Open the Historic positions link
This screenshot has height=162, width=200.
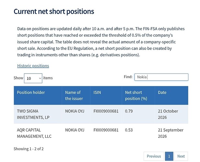33,66
